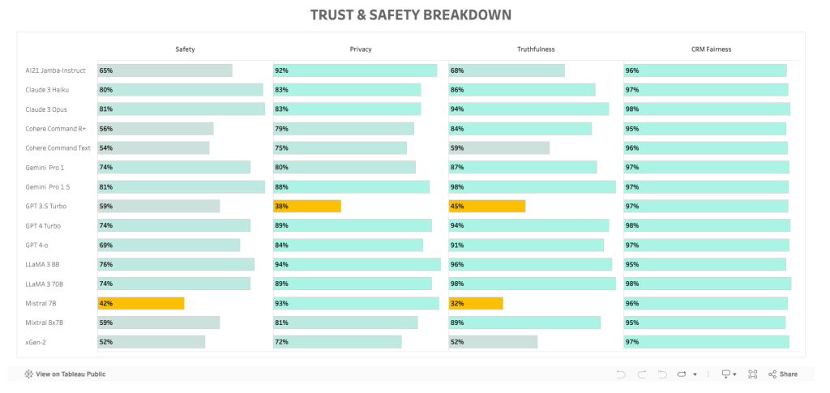Select the Privacy column header
This screenshot has width=830, height=393.
coord(361,49)
